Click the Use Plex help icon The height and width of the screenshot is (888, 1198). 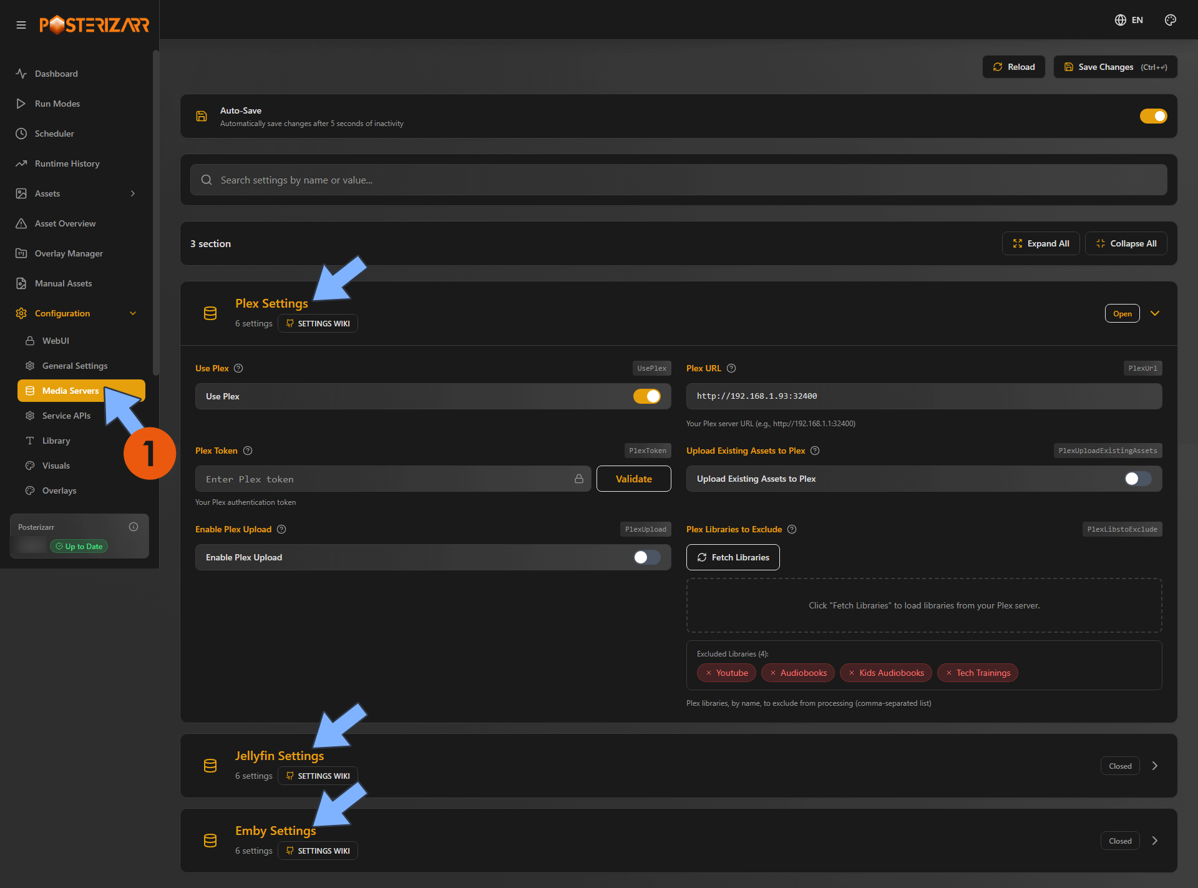[x=238, y=368]
